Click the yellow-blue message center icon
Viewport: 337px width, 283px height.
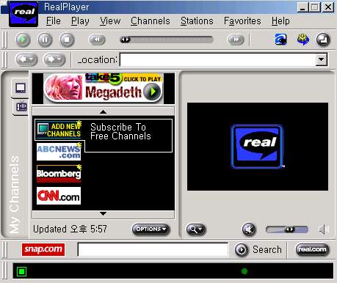[x=303, y=40]
